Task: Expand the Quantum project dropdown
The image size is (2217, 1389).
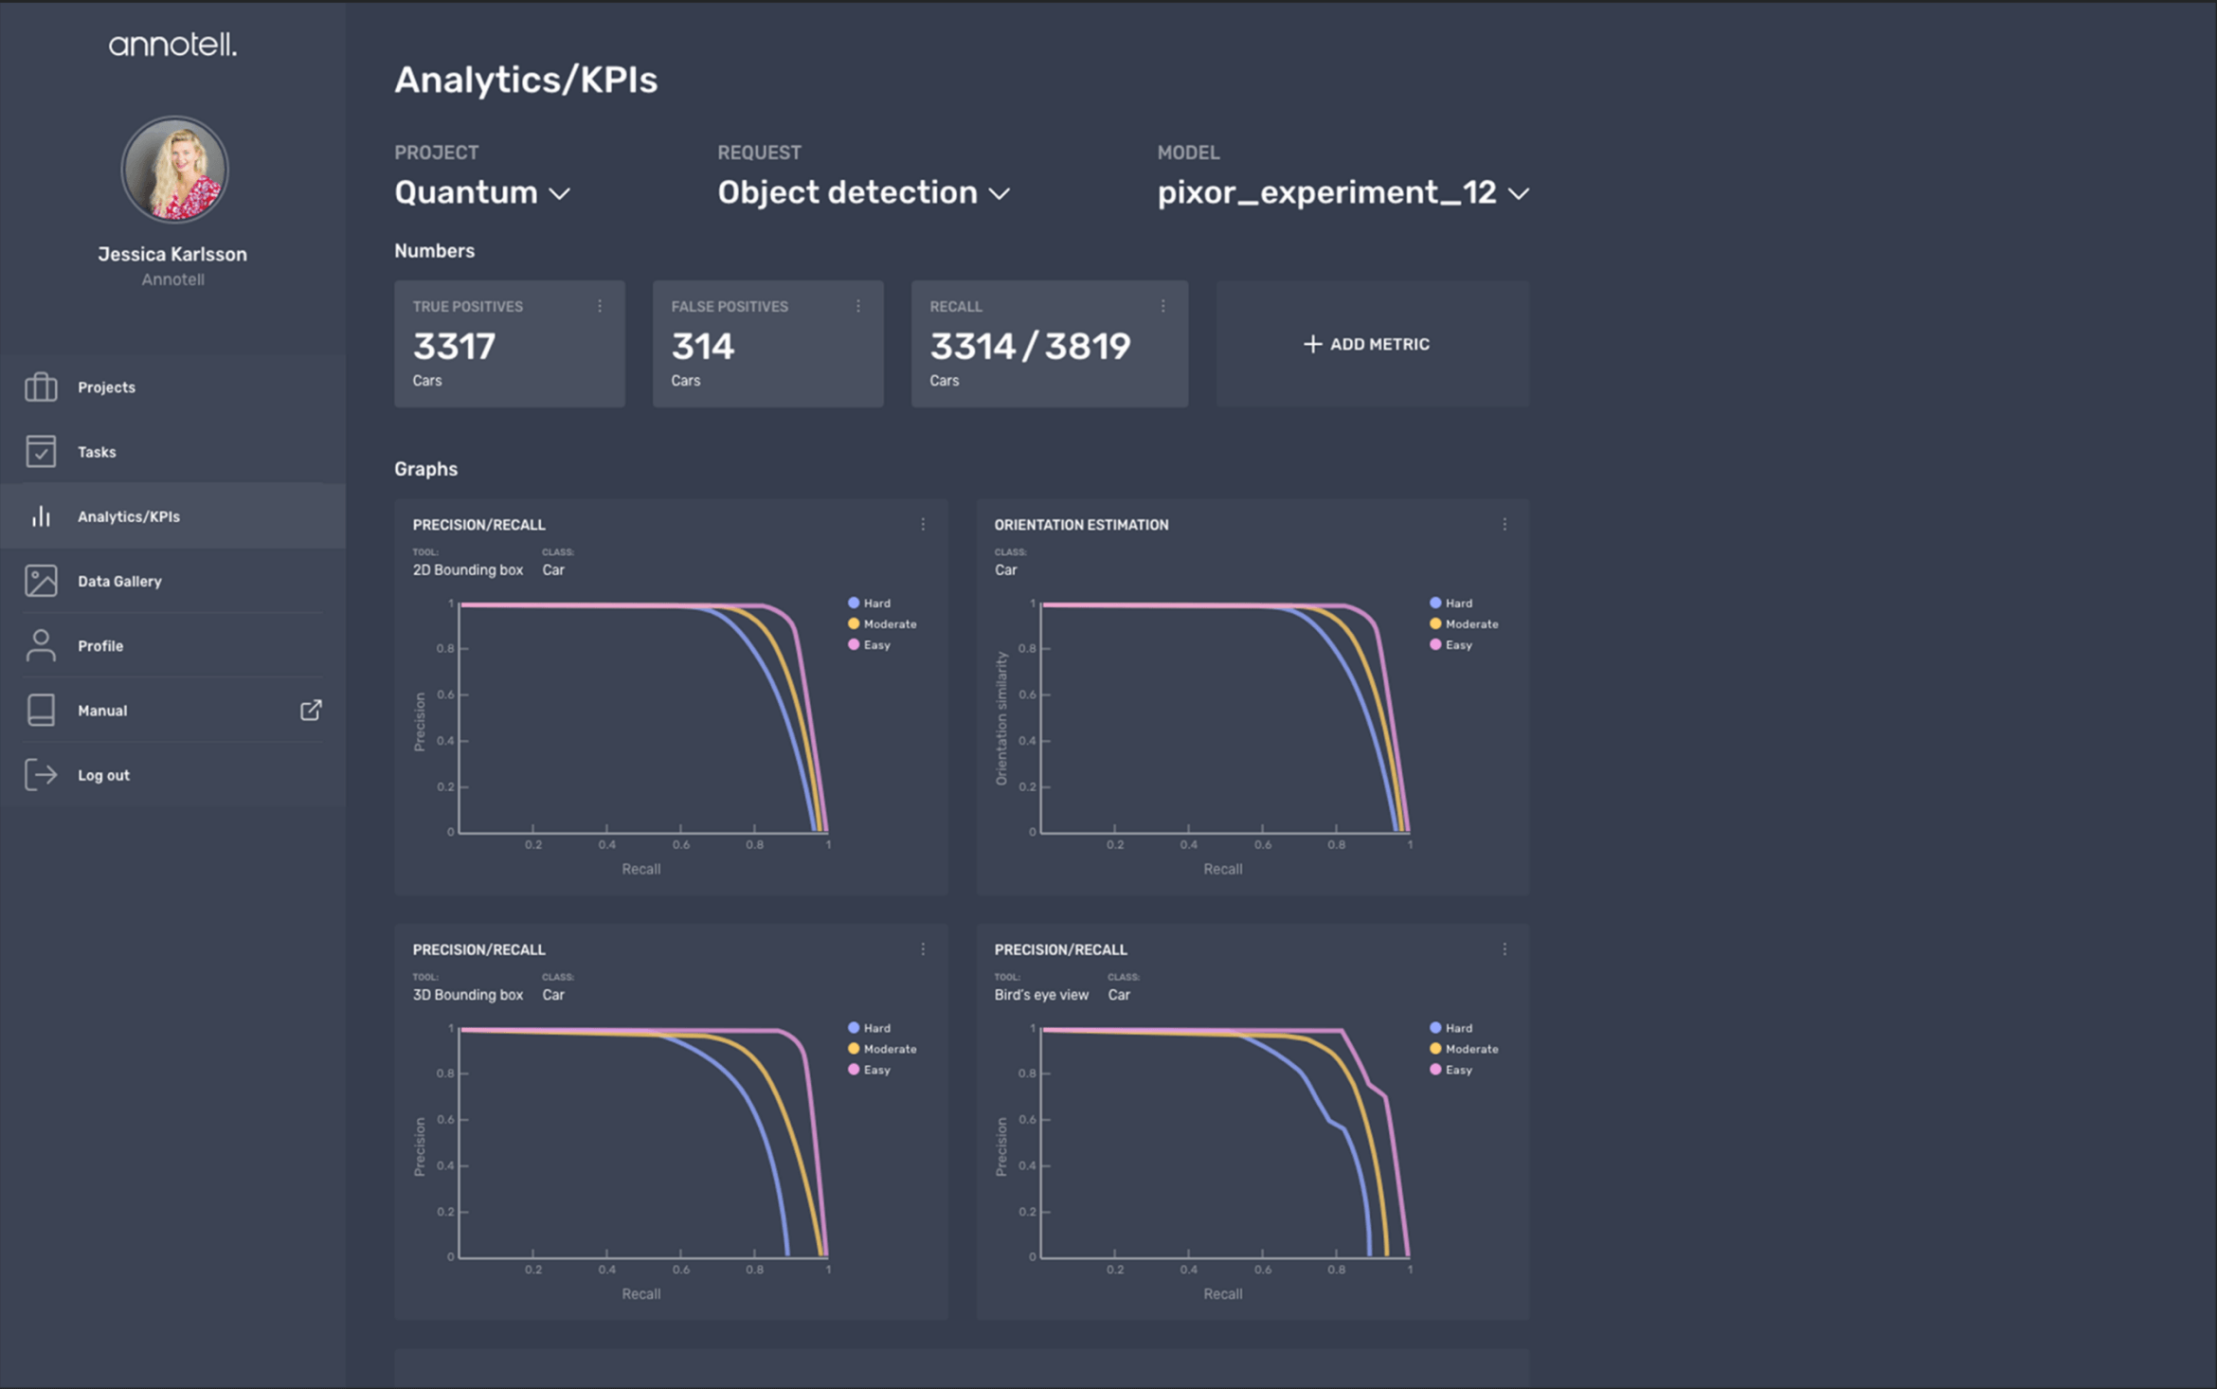Action: pyautogui.click(x=482, y=192)
